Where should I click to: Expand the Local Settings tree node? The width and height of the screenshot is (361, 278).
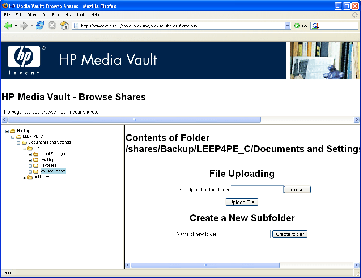[30, 154]
